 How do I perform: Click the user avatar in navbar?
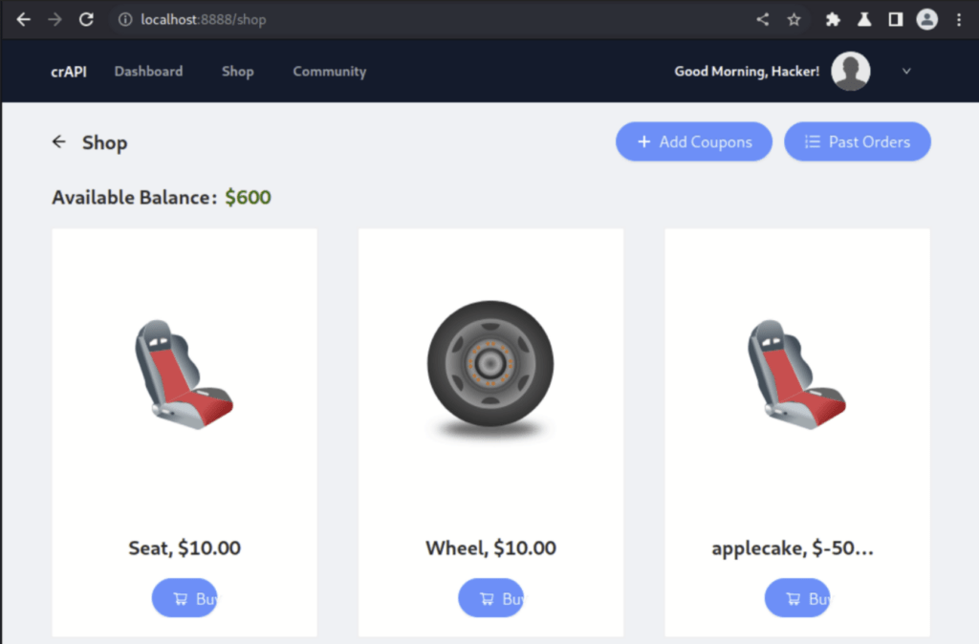pyautogui.click(x=850, y=71)
